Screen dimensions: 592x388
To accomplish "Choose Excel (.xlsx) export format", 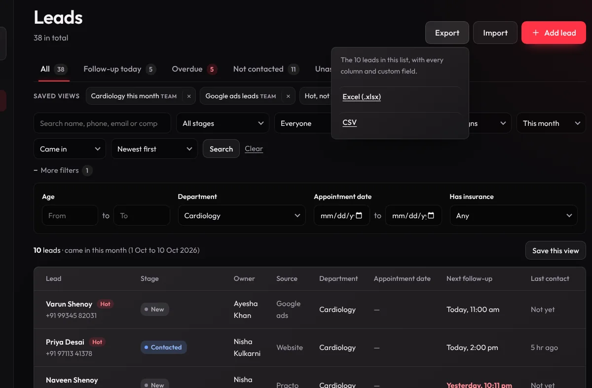I will click(362, 97).
